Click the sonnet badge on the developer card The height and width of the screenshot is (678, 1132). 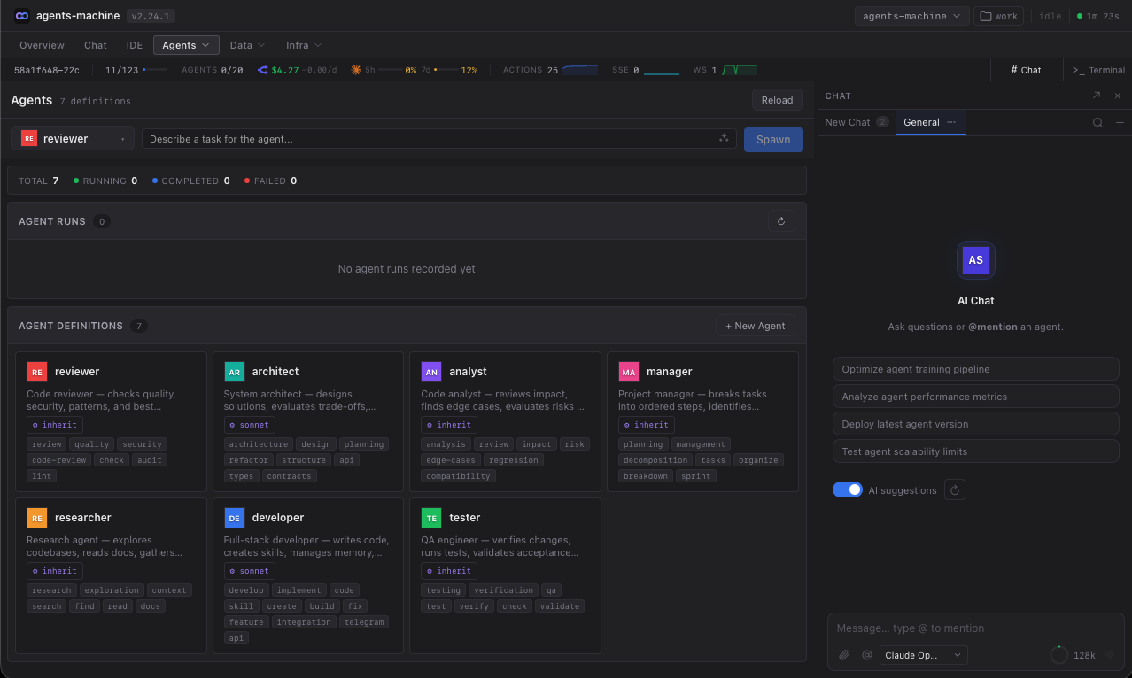[x=249, y=570]
